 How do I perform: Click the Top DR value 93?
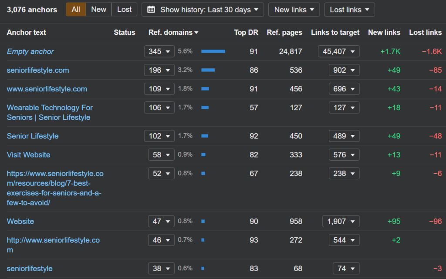pos(254,240)
